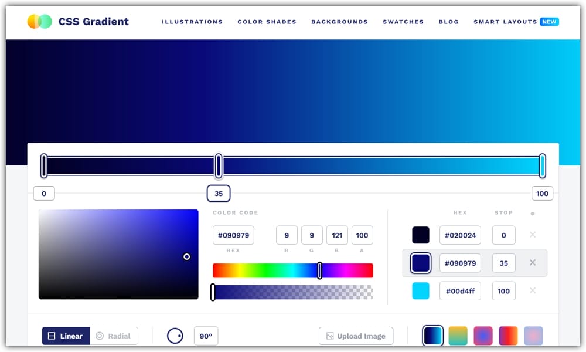
Task: Open the BACKGROUNDS section
Action: 340,22
